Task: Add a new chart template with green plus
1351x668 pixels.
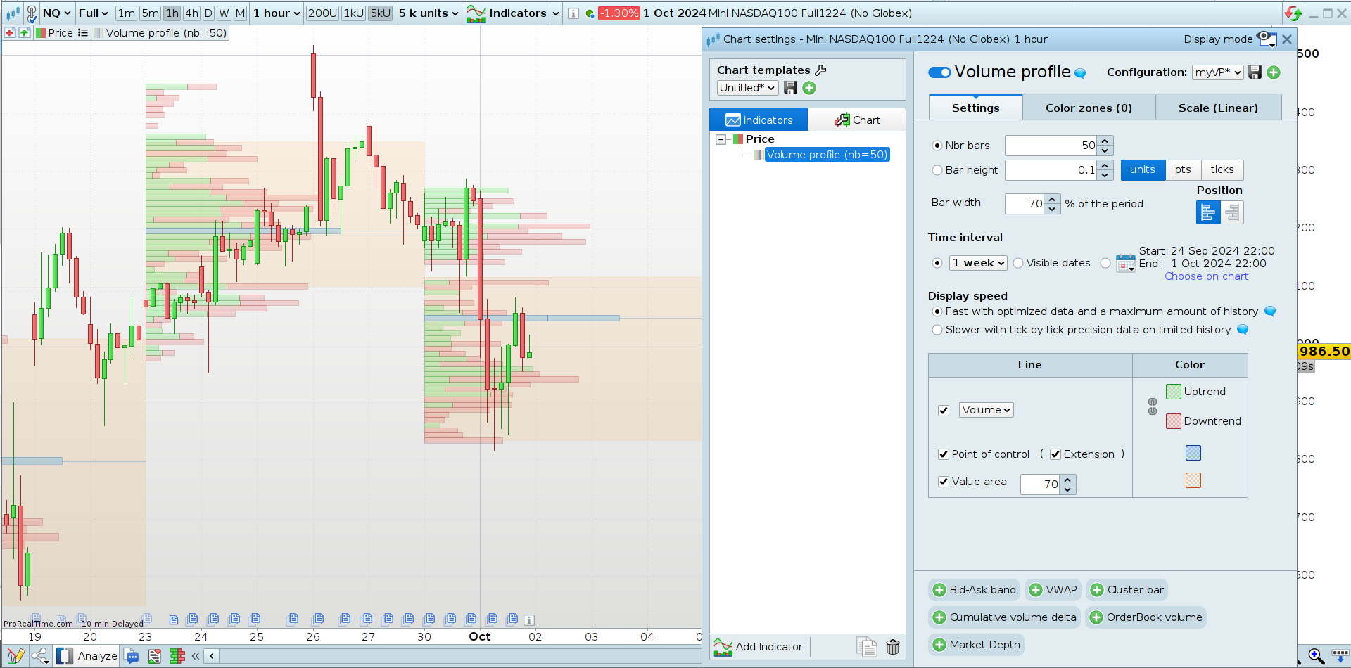Action: point(809,88)
